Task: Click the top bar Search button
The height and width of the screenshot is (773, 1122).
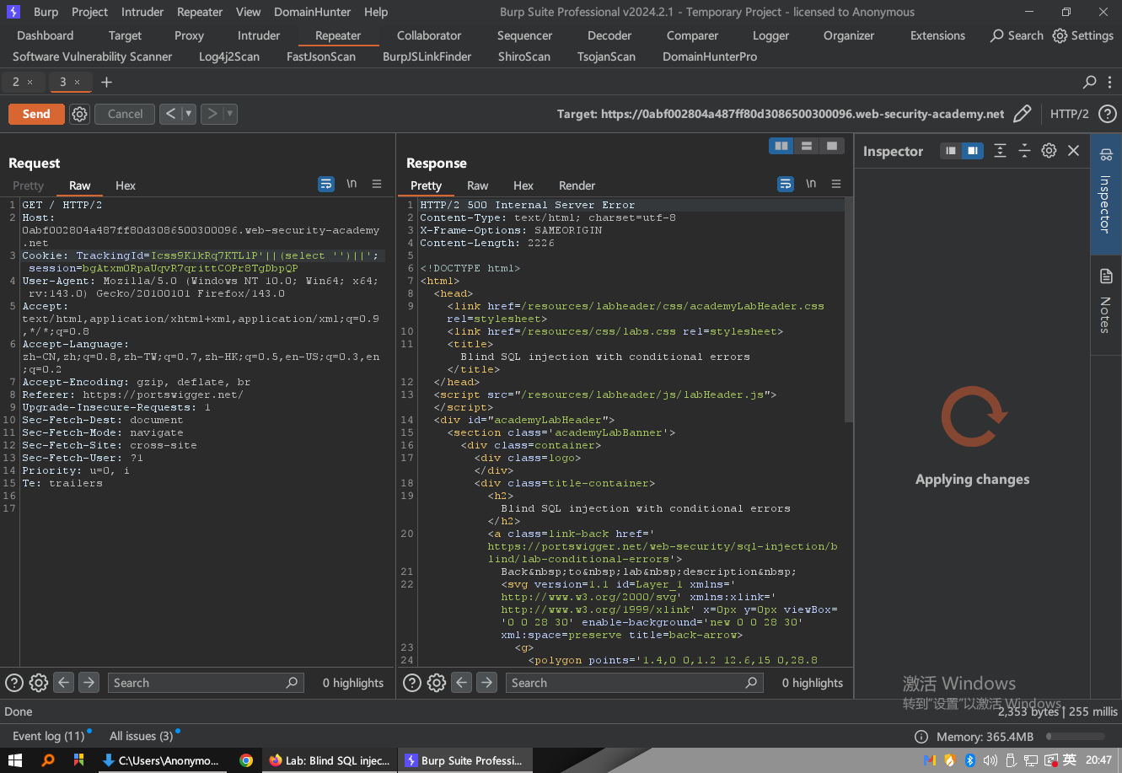Action: [x=1017, y=35]
